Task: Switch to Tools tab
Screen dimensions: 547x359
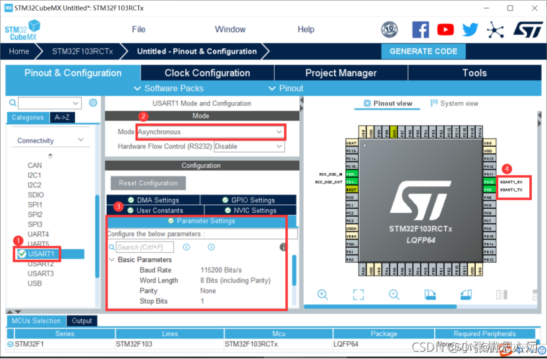Action: tap(475, 73)
